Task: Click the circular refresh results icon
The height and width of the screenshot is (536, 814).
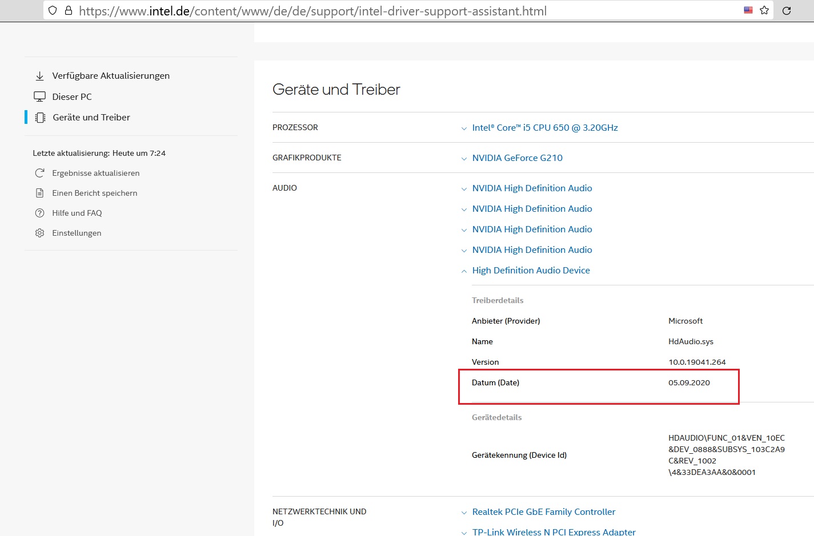Action: (39, 173)
